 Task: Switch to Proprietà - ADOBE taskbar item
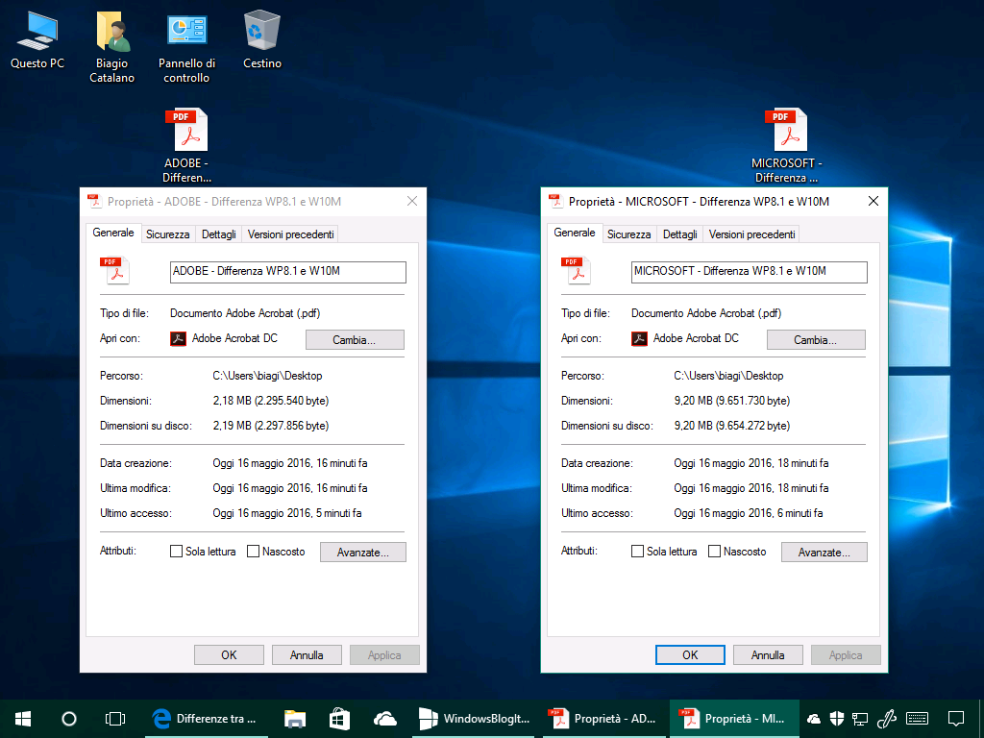coord(603,719)
